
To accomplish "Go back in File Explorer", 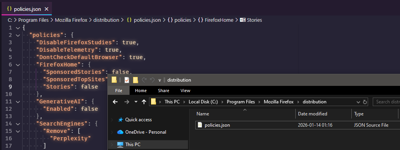I will tap(115, 102).
